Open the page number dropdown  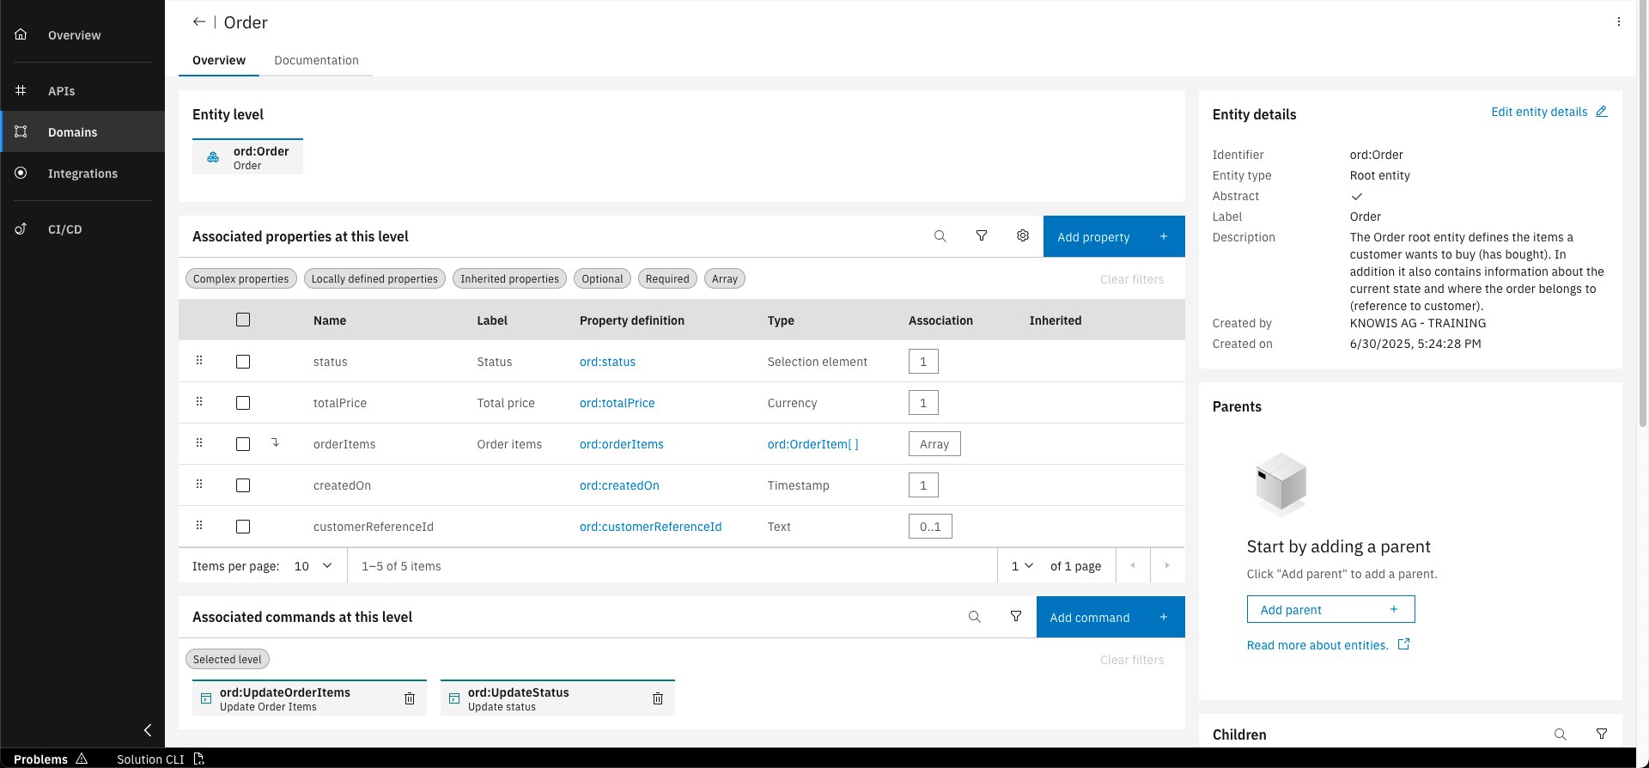1022,566
